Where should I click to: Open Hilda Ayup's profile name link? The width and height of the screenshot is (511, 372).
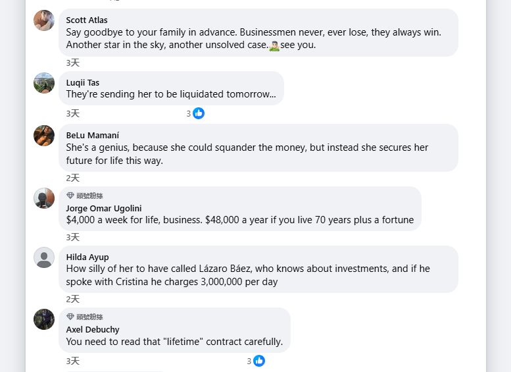87,257
